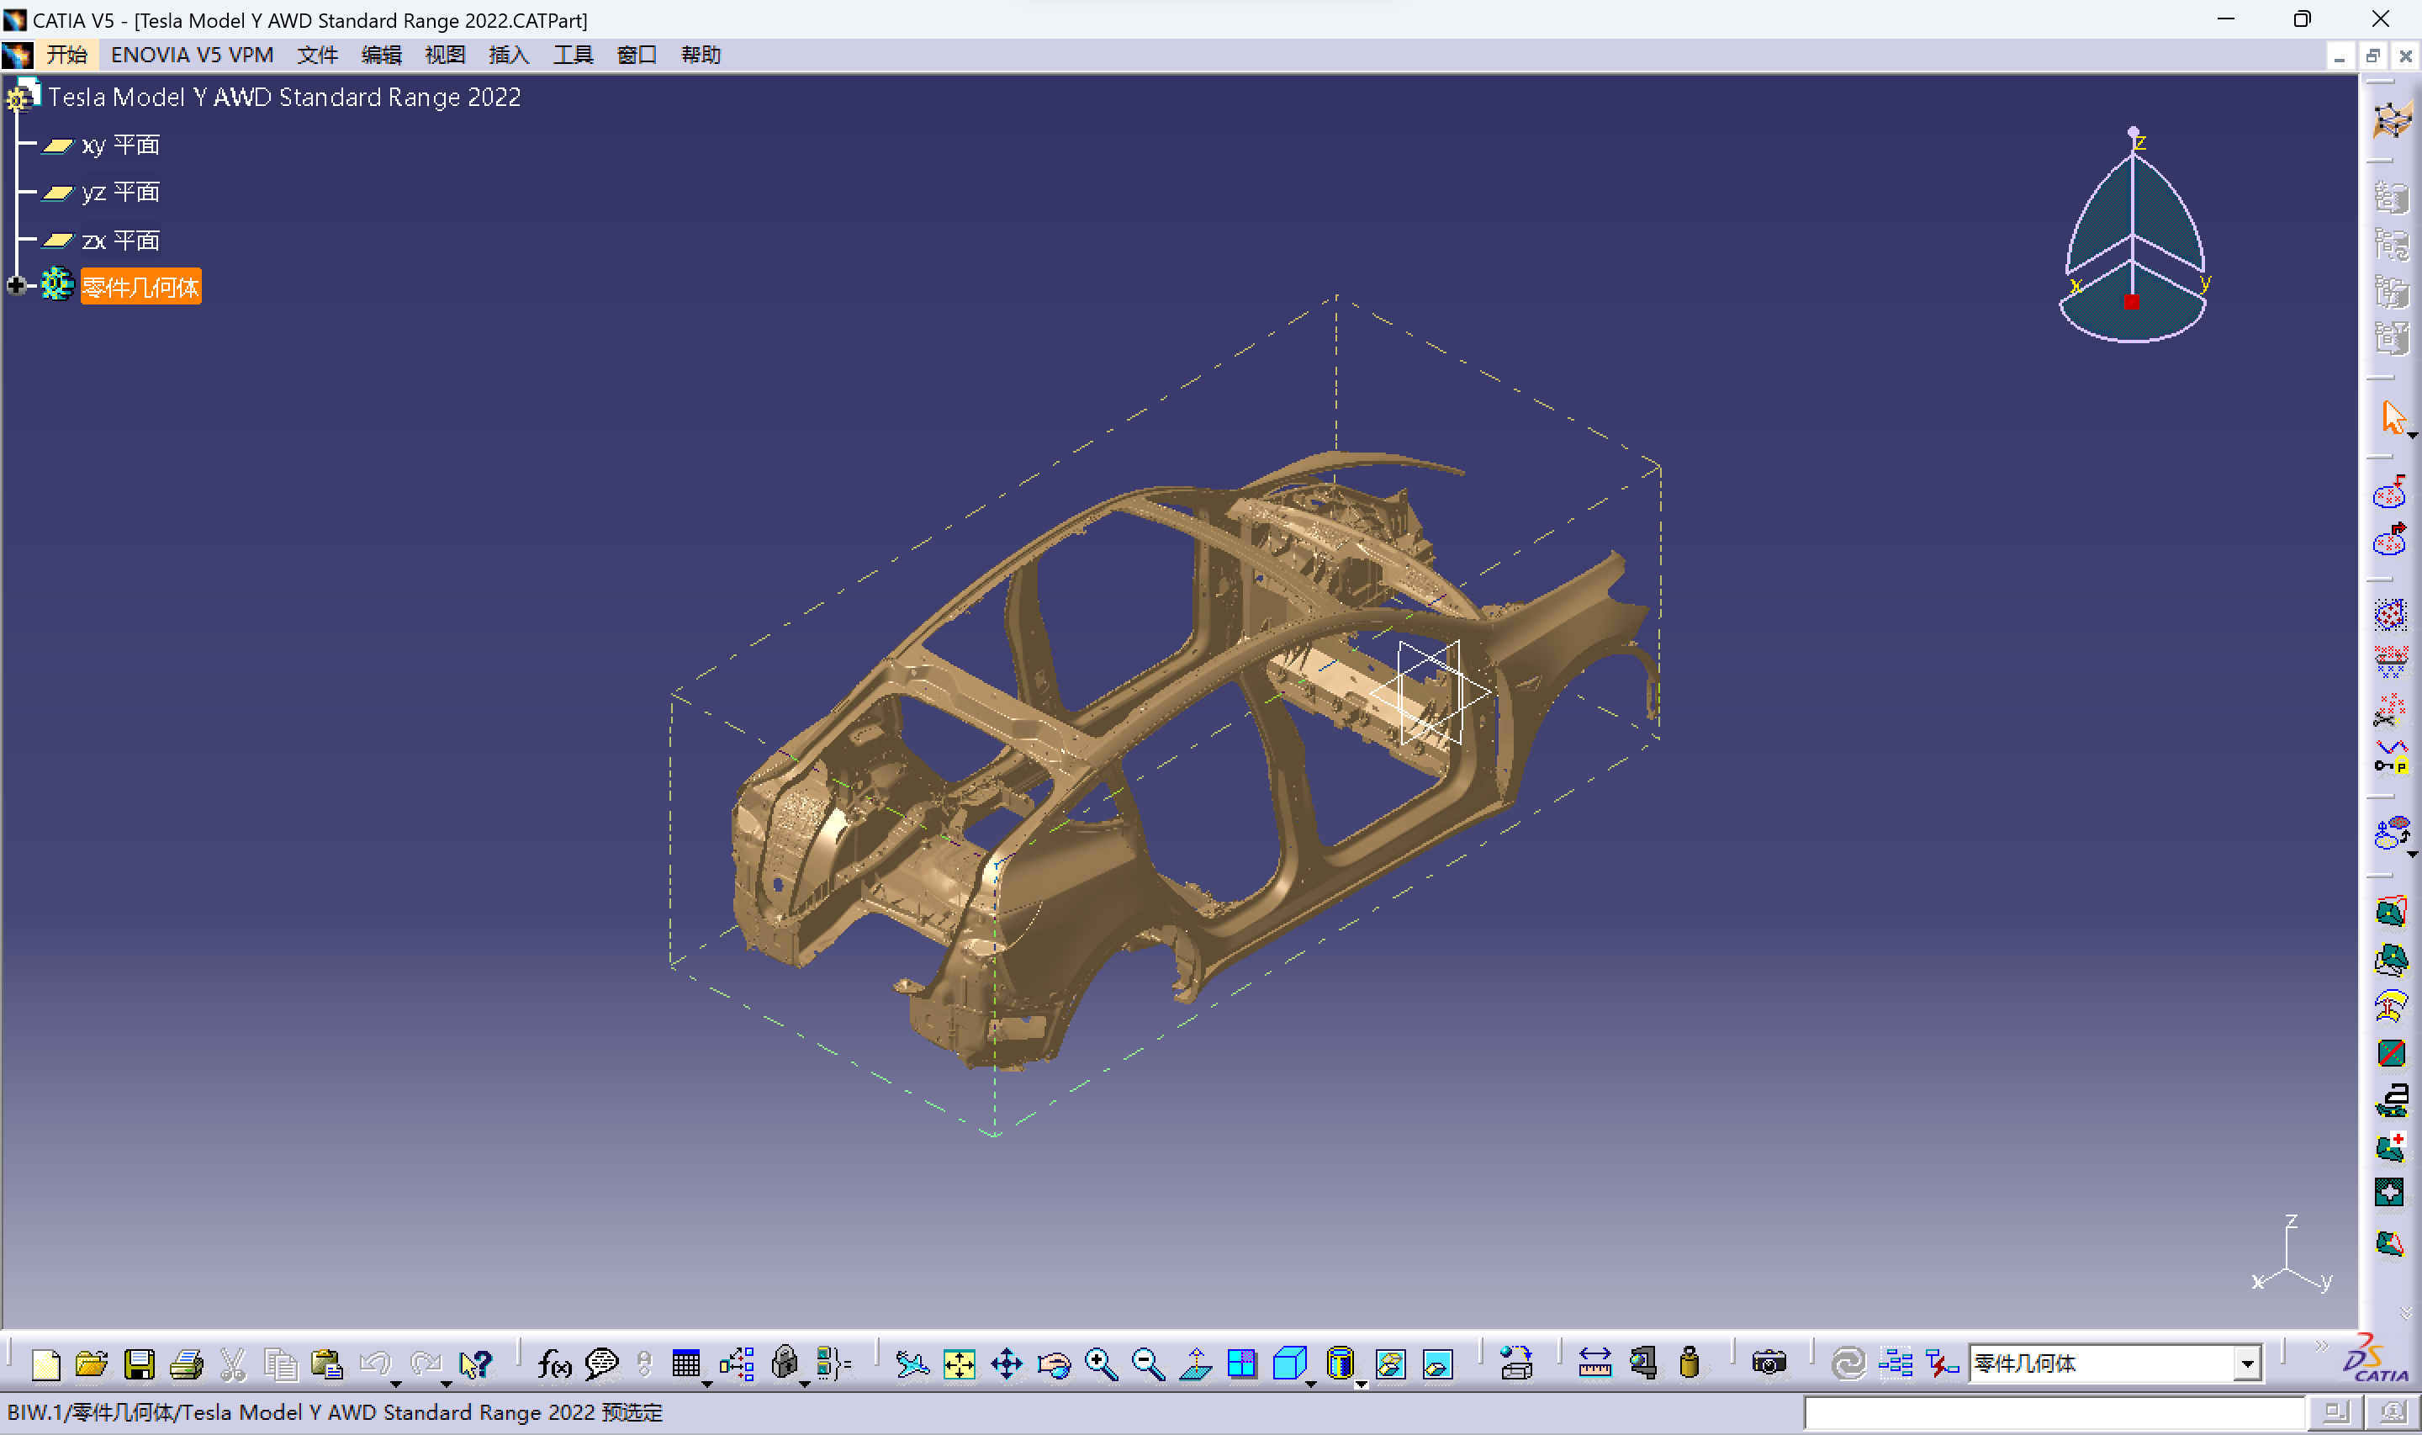Select the Rotate hand icon
This screenshot has width=2422, height=1435.
point(1054,1364)
